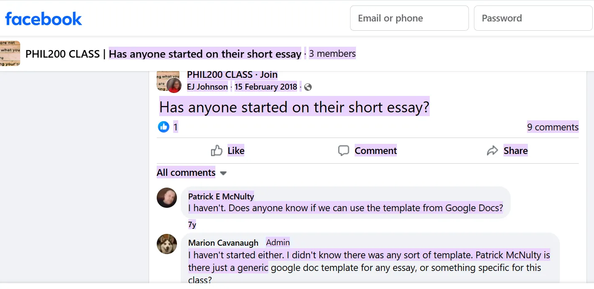
Task: Click the thumbs-up Like icon
Action: click(x=217, y=151)
